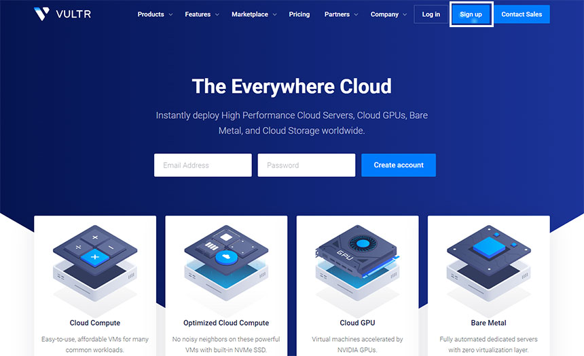
Task: Select the Bare Metal title link
Action: tap(488, 323)
